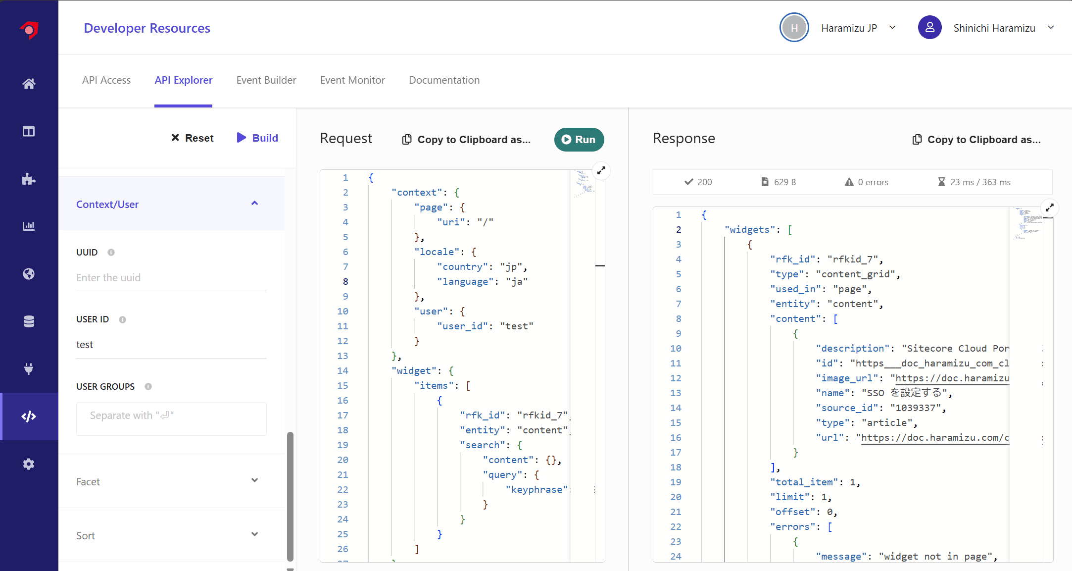Open the bar chart analytics sidebar icon

[29, 226]
